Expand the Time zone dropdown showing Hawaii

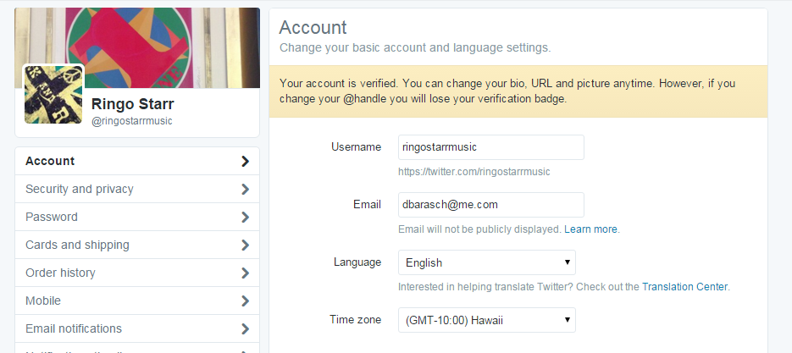(x=486, y=320)
